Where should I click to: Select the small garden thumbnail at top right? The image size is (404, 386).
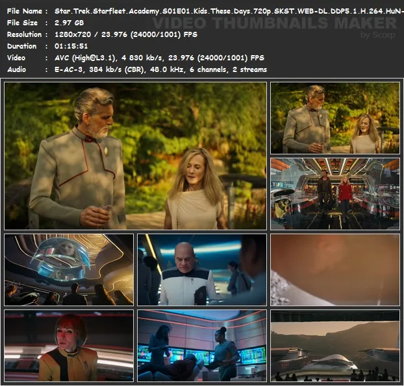click(335, 118)
